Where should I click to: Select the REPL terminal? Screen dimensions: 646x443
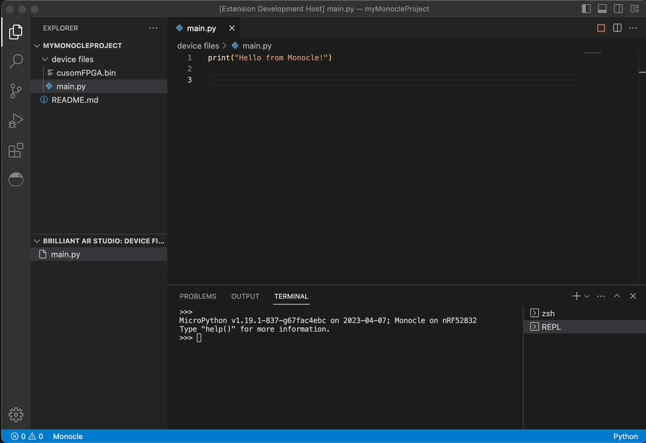coord(584,327)
